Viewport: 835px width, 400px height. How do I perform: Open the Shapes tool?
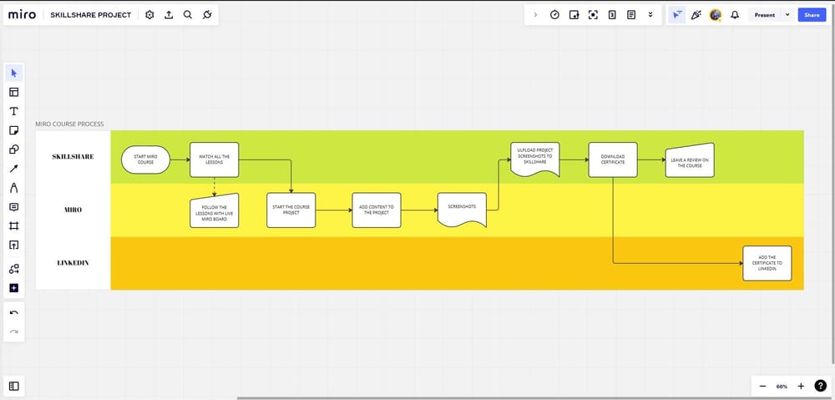(x=14, y=149)
